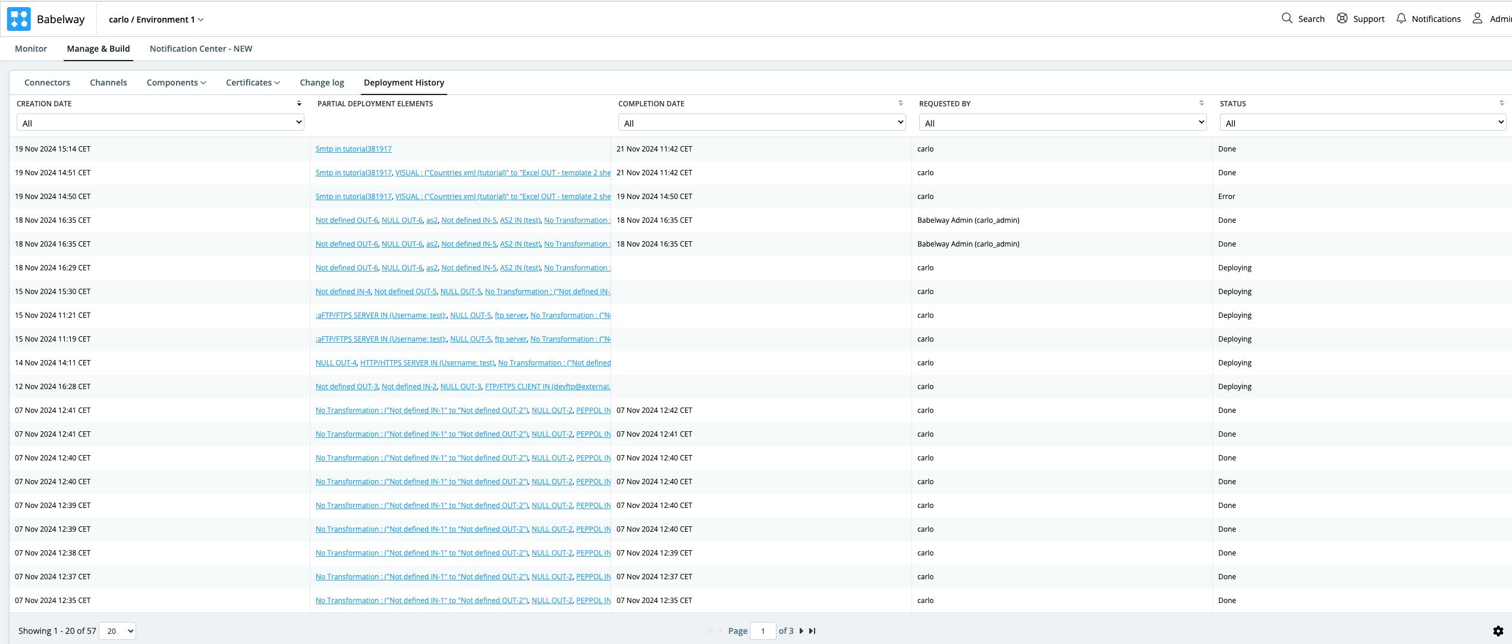Image resolution: width=1512 pixels, height=644 pixels.
Task: Open the Admin user profile icon
Action: pyautogui.click(x=1478, y=18)
